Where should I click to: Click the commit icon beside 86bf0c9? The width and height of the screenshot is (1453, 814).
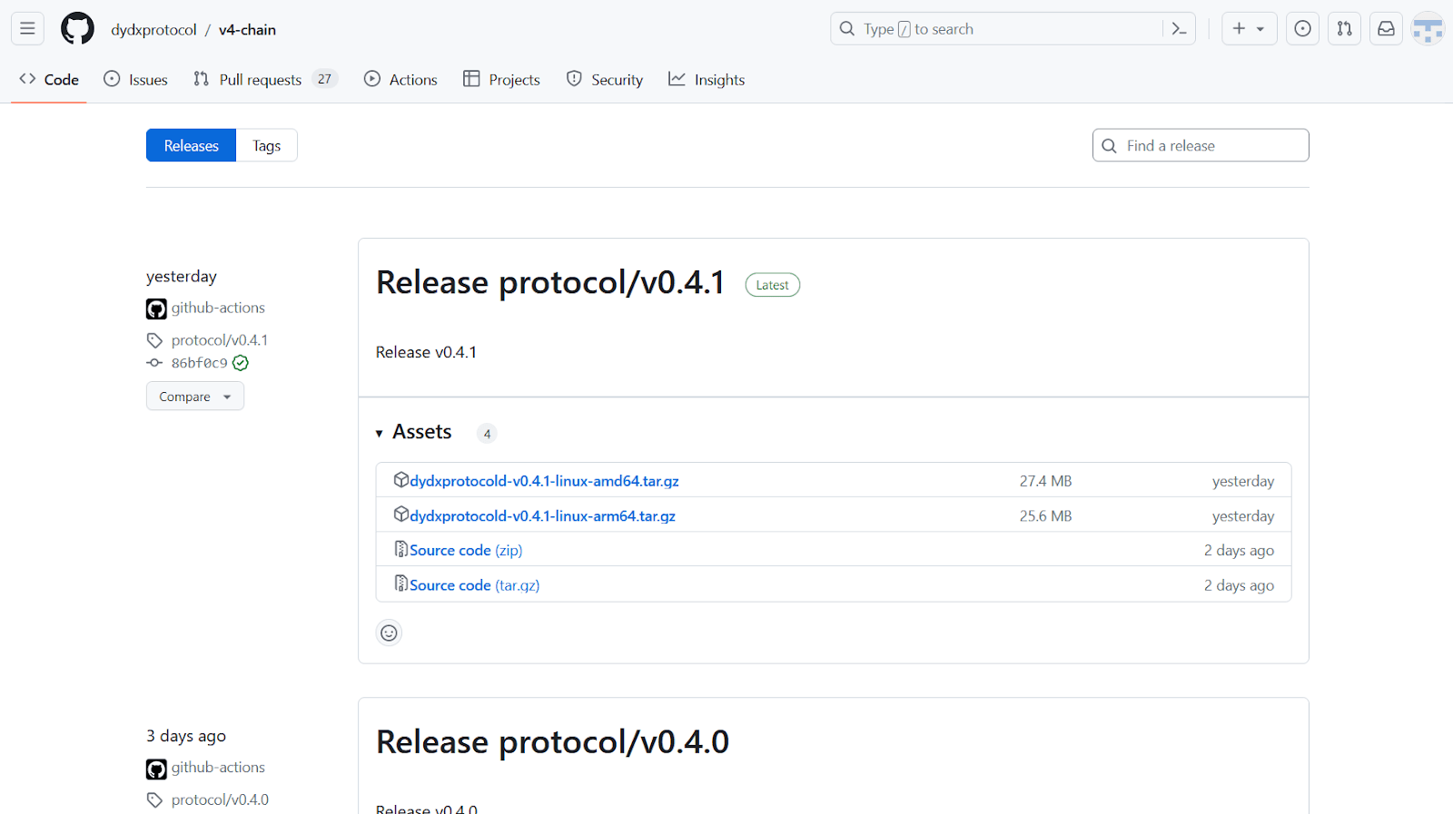point(154,363)
